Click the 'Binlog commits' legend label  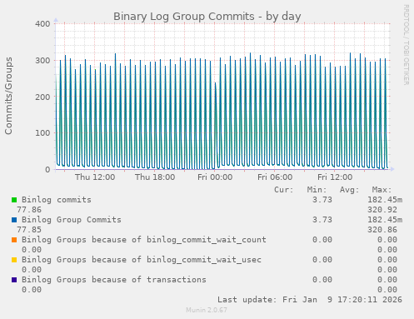tap(57, 200)
